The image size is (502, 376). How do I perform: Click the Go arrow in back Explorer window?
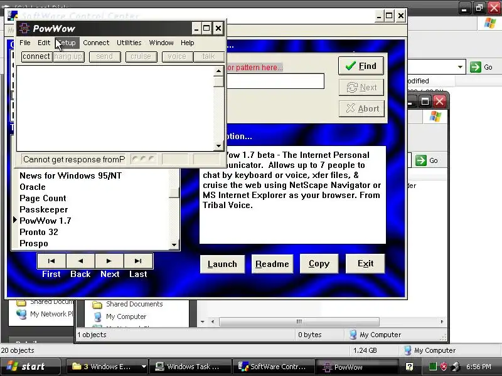click(476, 67)
